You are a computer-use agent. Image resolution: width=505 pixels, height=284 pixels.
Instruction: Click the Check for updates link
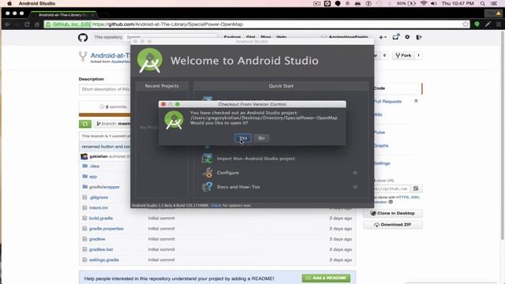point(216,205)
